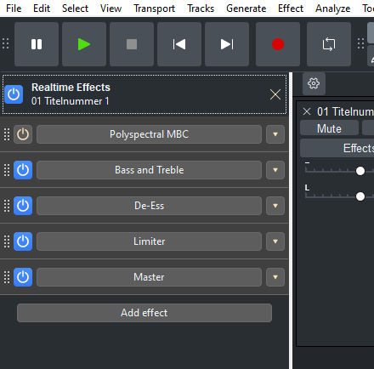Start playback with the green Play button
Image resolution: width=374 pixels, height=369 pixels.
click(x=84, y=44)
